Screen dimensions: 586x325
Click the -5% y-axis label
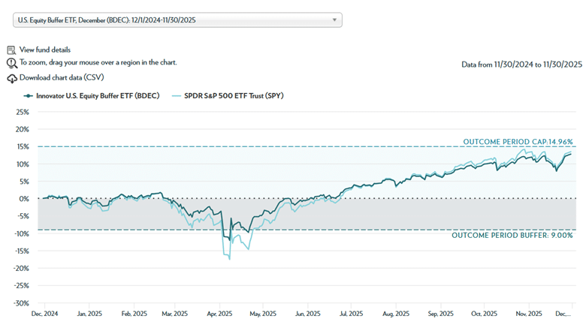tap(23, 216)
